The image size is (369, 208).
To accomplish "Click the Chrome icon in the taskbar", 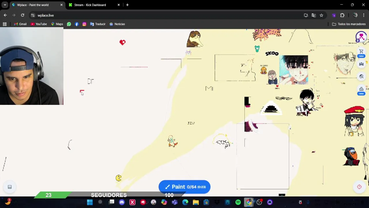I will point(248,202).
